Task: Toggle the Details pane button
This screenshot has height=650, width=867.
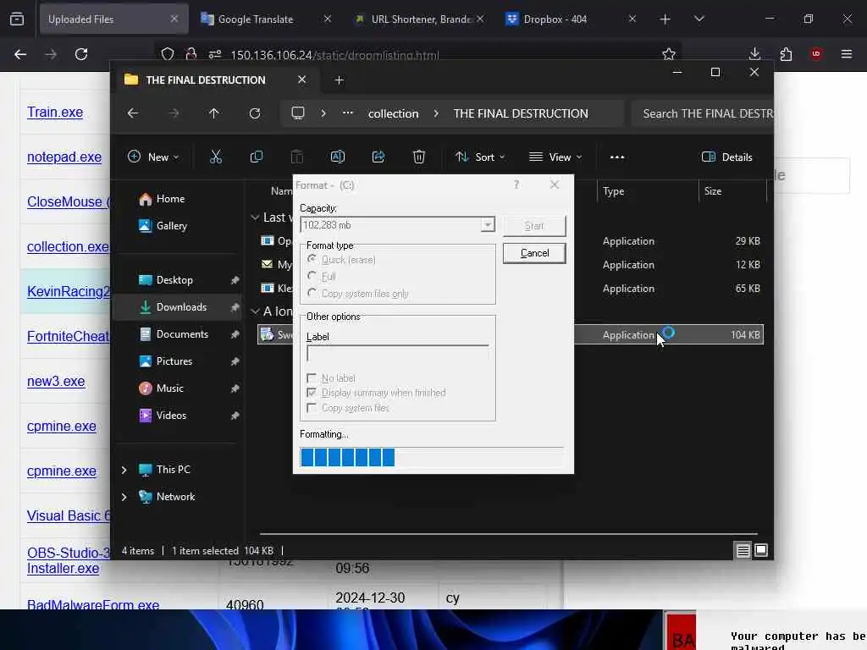Action: (x=726, y=157)
